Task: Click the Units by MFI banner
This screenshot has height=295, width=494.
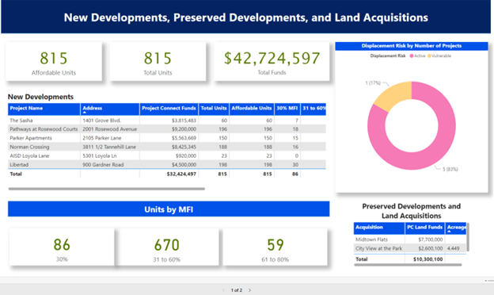Action: [169, 209]
